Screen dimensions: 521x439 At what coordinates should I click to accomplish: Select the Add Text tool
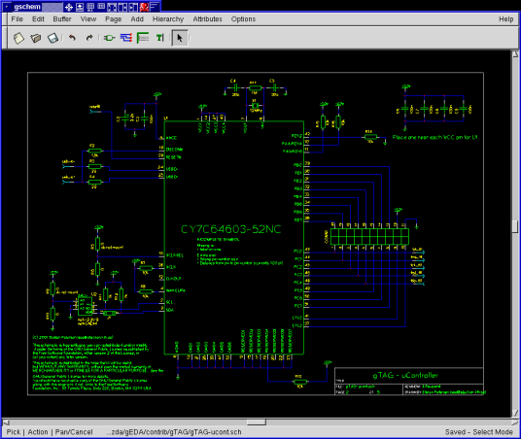[160, 38]
